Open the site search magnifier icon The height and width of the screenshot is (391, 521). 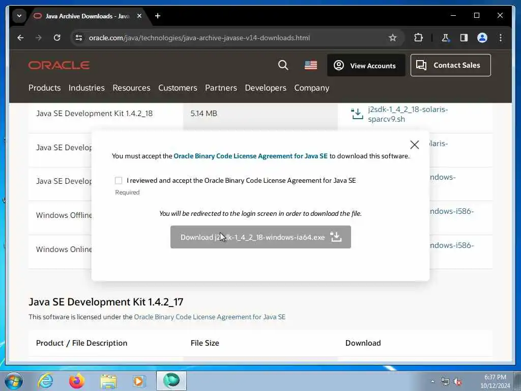point(283,65)
